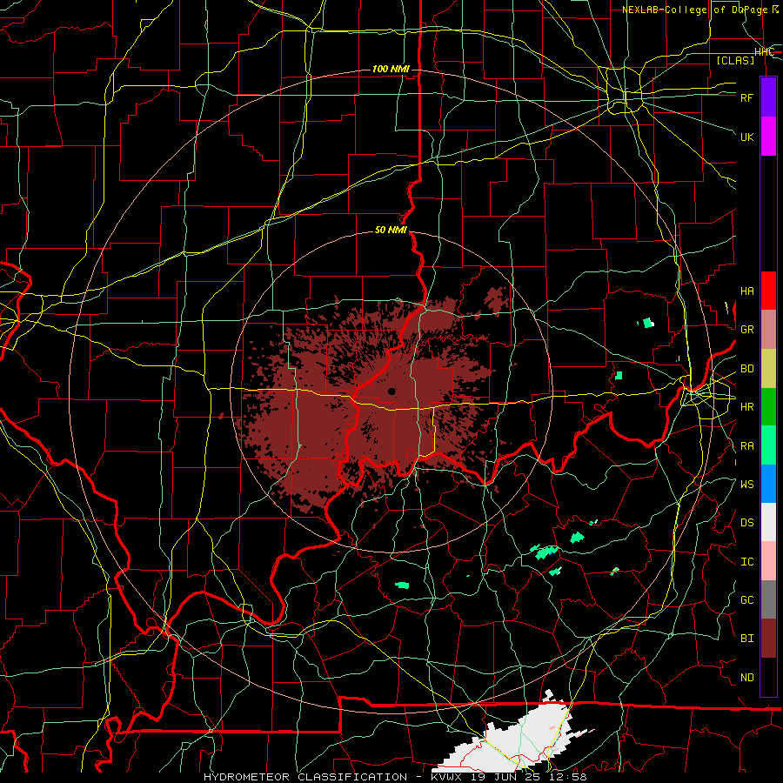Click the "GR" legend label
Image resolution: width=783 pixels, height=783 pixels.
pyautogui.click(x=747, y=330)
